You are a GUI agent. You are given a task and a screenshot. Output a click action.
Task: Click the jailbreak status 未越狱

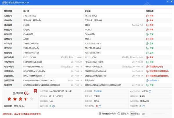[142, 96]
